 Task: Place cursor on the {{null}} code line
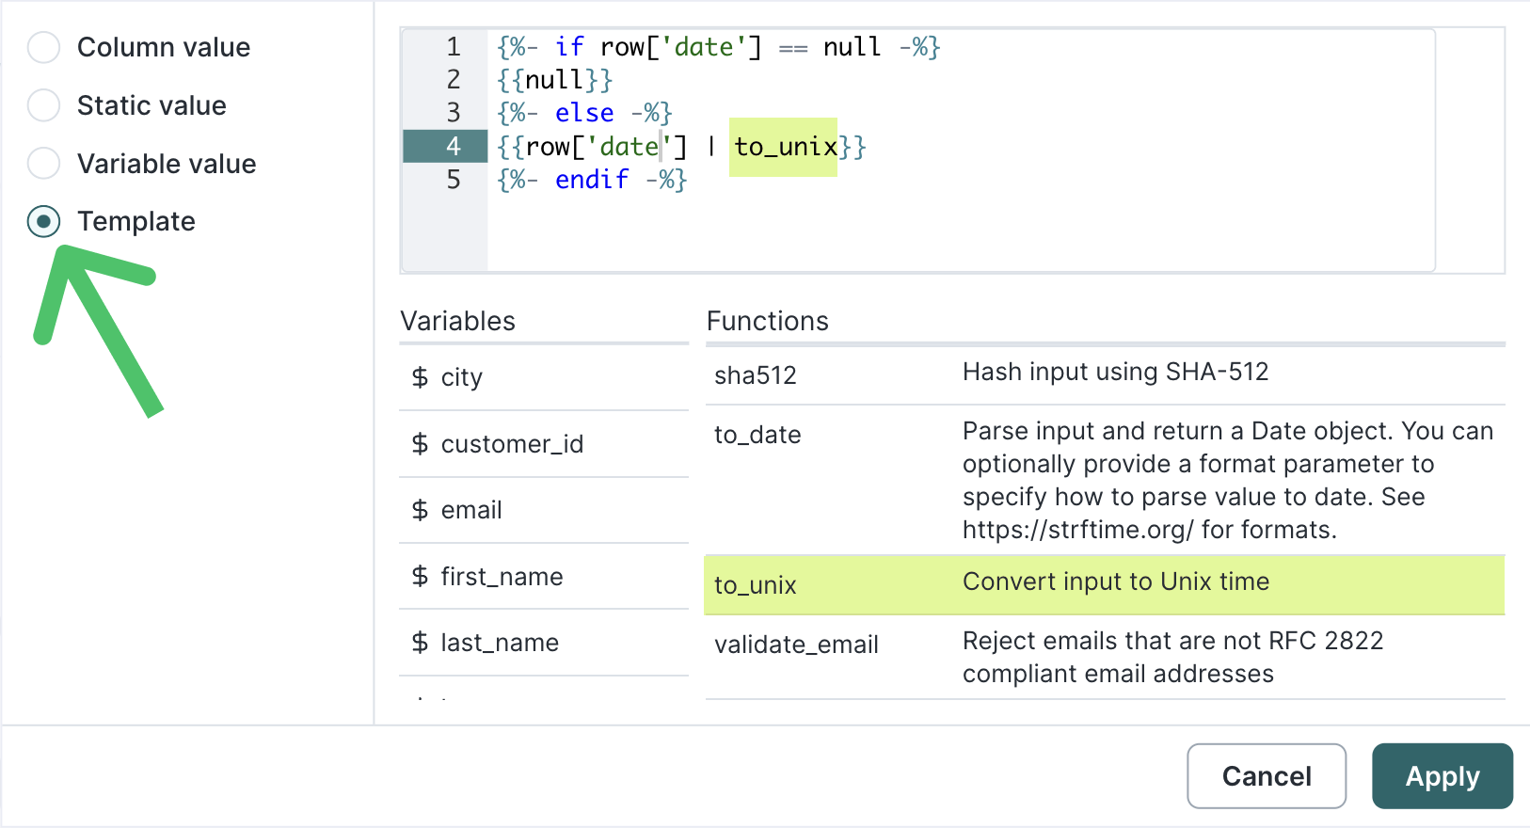[x=555, y=80]
